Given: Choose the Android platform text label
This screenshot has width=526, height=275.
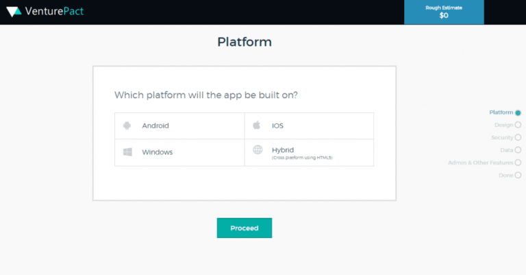Looking at the screenshot, I should pyautogui.click(x=155, y=125).
